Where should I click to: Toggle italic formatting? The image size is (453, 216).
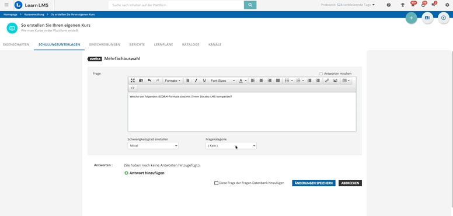pyautogui.click(x=196, y=81)
